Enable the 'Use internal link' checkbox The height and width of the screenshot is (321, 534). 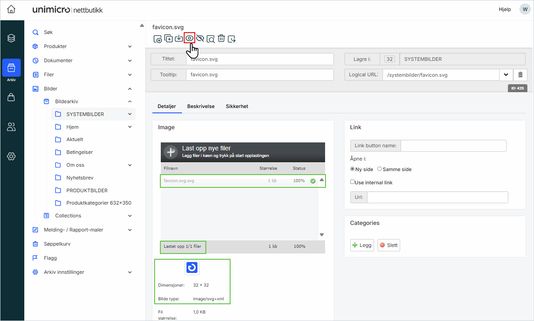tap(352, 182)
